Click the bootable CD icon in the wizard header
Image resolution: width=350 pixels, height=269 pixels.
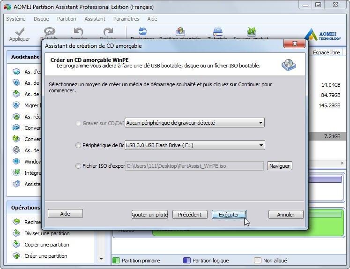click(289, 65)
